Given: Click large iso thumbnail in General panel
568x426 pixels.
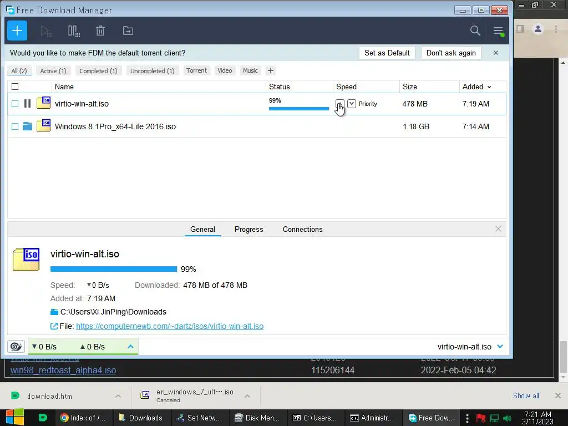Looking at the screenshot, I should pyautogui.click(x=26, y=260).
